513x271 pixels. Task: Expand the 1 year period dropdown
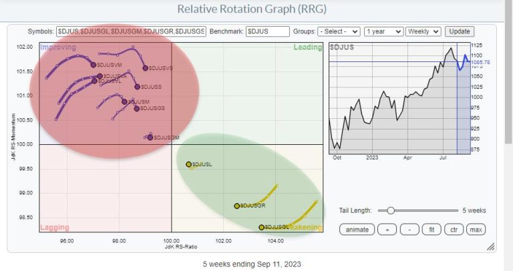385,31
